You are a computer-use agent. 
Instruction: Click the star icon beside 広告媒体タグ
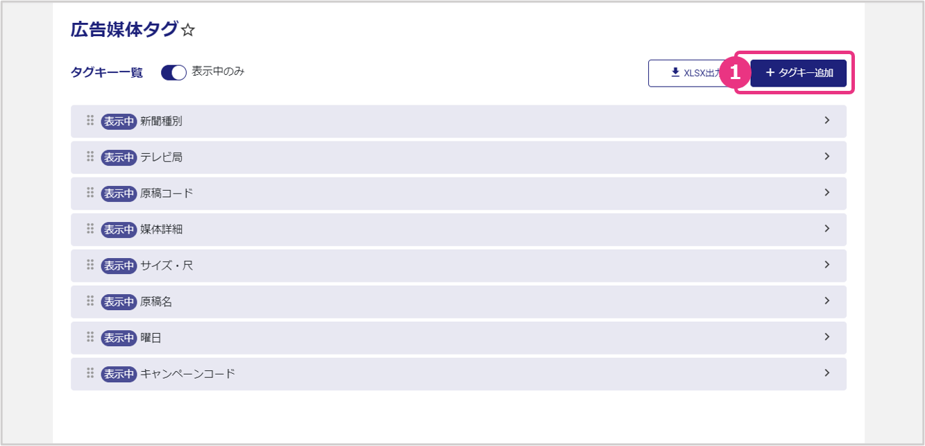[188, 30]
